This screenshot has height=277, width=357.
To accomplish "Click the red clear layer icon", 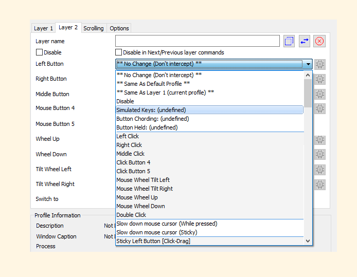I will click(x=319, y=41).
